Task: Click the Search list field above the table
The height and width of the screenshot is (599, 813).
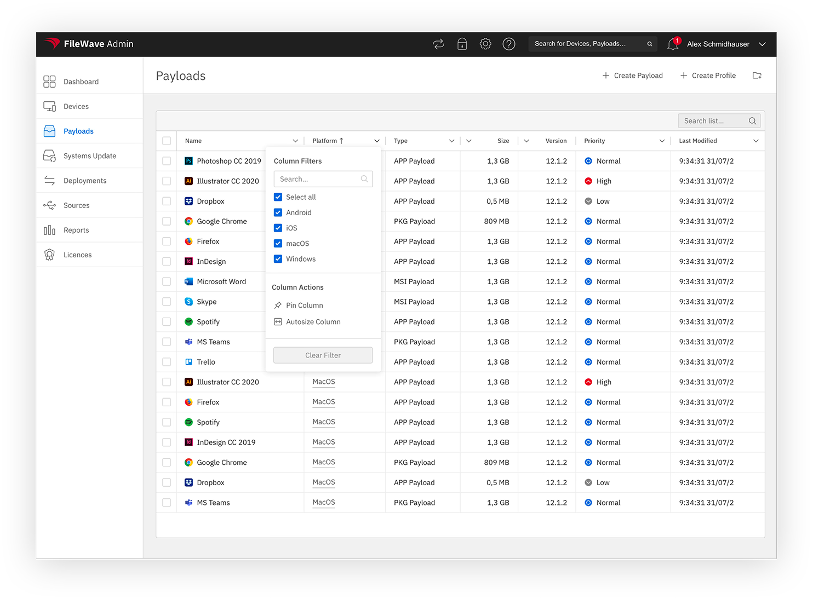Action: [x=713, y=120]
